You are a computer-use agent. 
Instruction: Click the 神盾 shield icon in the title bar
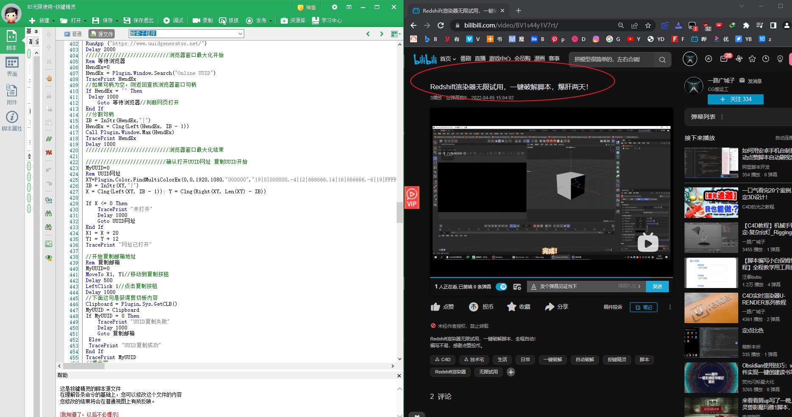coord(306,7)
